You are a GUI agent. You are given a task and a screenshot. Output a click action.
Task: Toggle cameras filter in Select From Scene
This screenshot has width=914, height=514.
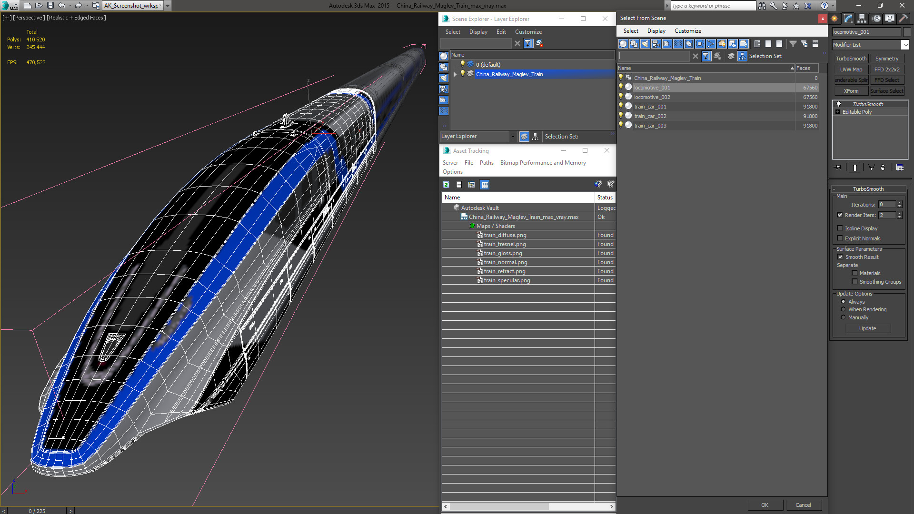click(x=656, y=44)
